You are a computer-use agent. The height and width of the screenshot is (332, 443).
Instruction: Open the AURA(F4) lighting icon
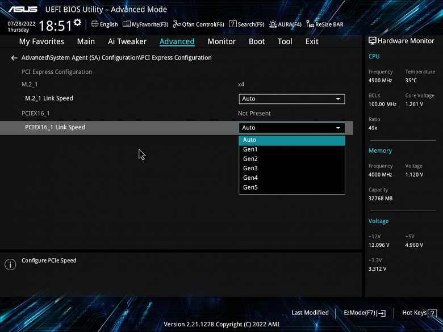273,24
